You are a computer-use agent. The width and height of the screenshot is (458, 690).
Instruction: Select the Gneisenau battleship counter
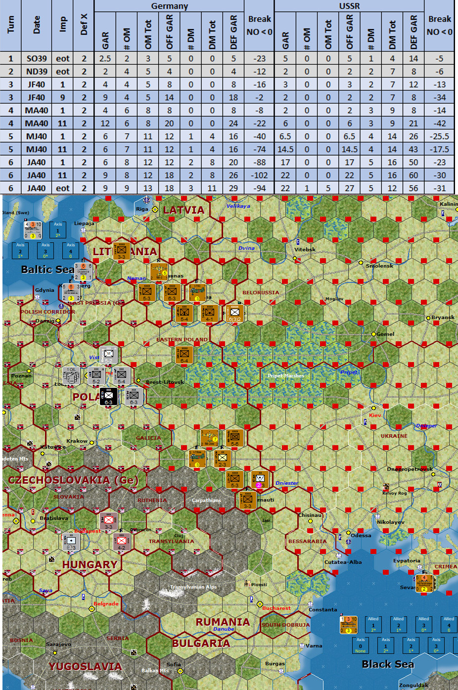click(x=70, y=293)
